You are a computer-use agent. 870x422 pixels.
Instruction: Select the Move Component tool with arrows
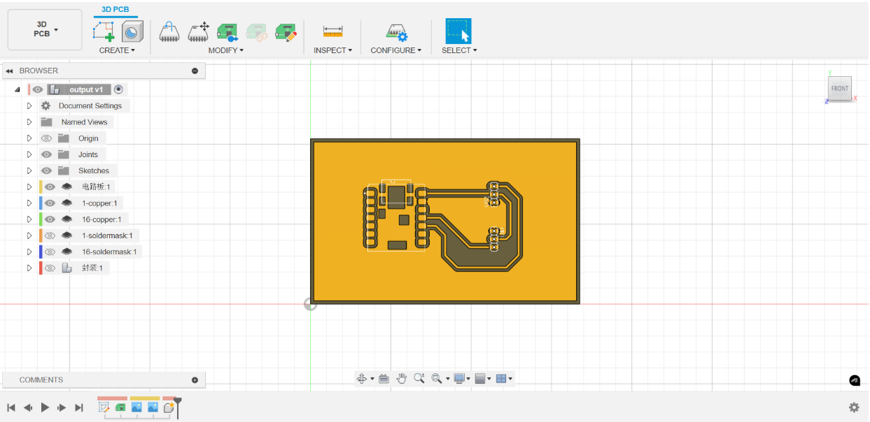(199, 31)
